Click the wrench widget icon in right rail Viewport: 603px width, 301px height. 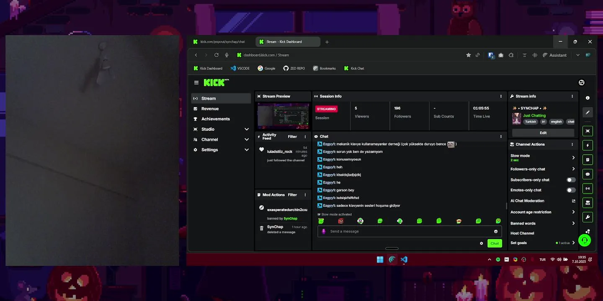588,217
